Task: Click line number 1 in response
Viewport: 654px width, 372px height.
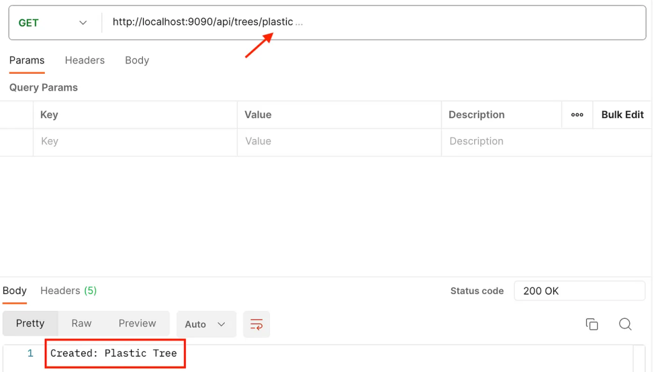Action: [30, 354]
